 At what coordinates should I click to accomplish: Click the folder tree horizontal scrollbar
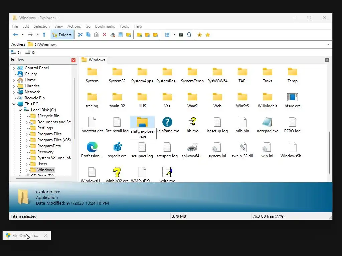35,179
